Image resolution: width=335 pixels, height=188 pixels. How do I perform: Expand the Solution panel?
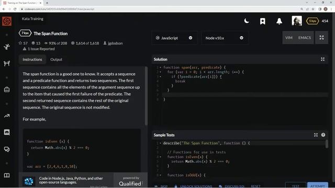click(x=322, y=59)
